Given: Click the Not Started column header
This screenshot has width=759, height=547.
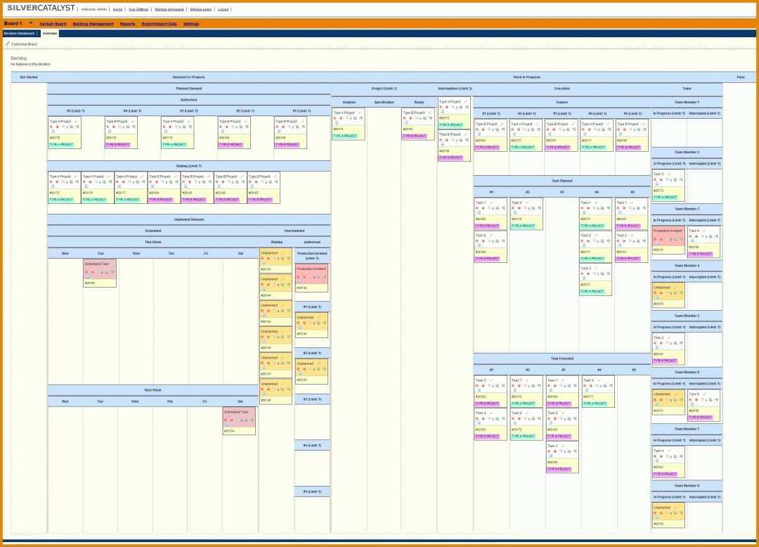Looking at the screenshot, I should [29, 77].
